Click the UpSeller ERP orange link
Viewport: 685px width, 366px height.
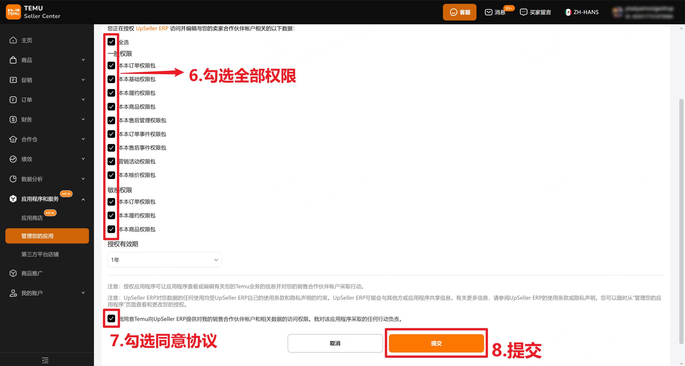[152, 28]
